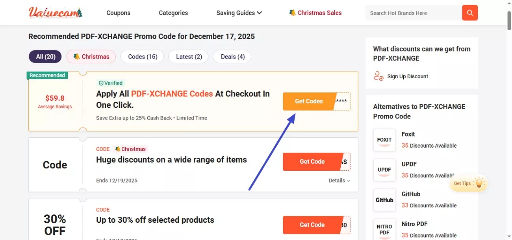Click Get Code for 30% off products
The width and height of the screenshot is (512, 240).
[x=312, y=225]
